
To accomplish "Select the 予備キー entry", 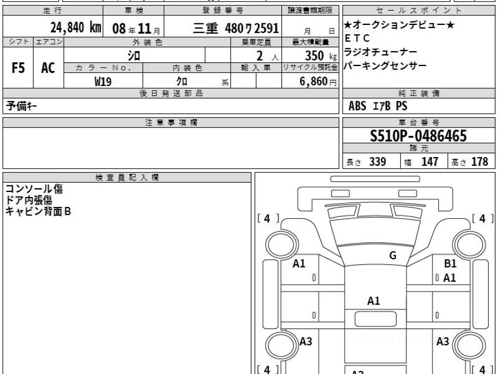I will point(22,106).
